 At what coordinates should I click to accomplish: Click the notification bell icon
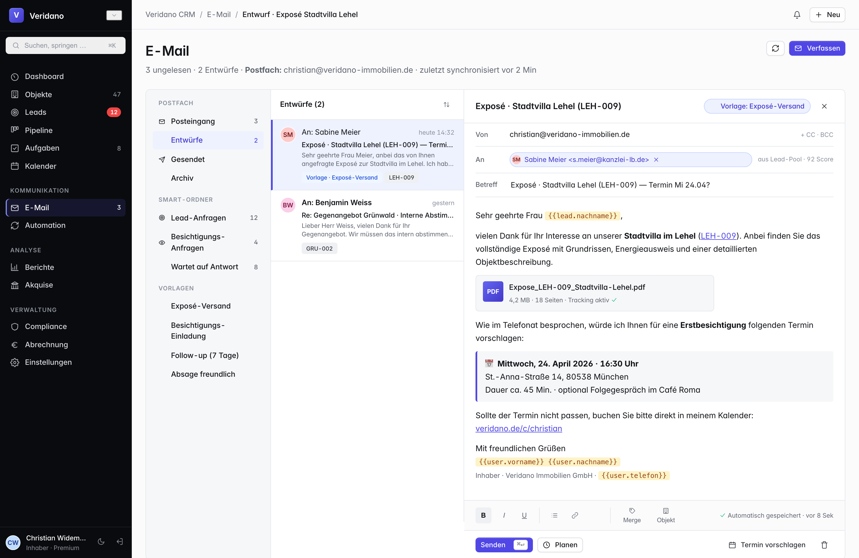797,15
